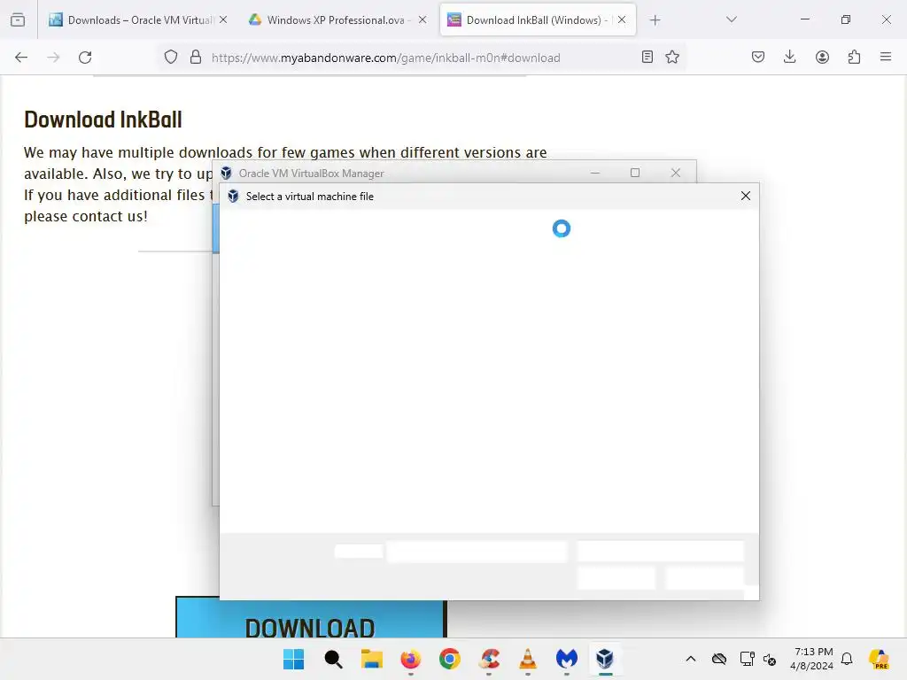Open Malwarebytes icon in the taskbar
907x680 pixels.
[567, 659]
